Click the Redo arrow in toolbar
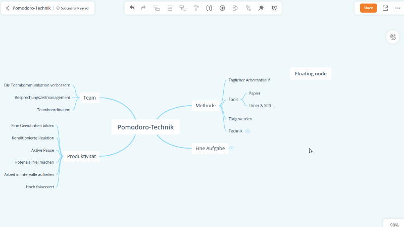This screenshot has width=404, height=227. point(143,8)
